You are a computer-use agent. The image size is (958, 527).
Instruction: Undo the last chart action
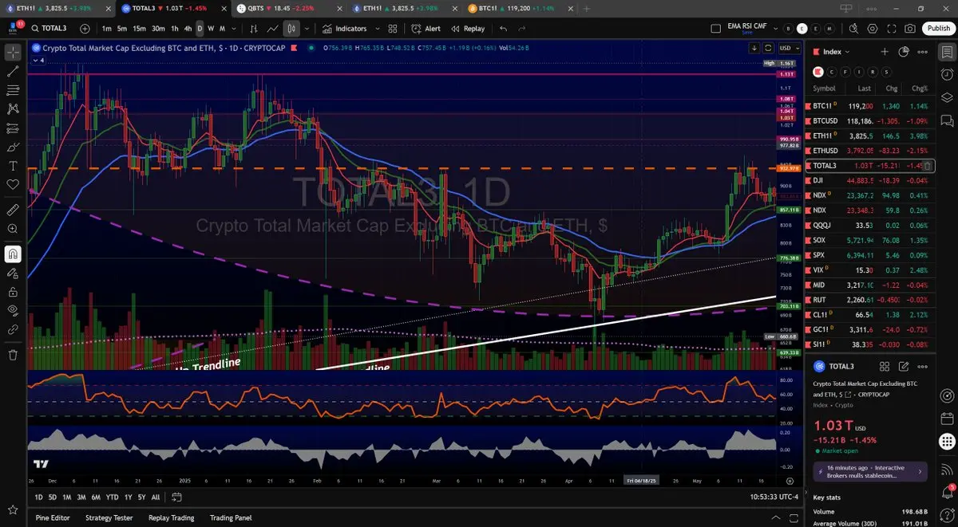point(503,28)
